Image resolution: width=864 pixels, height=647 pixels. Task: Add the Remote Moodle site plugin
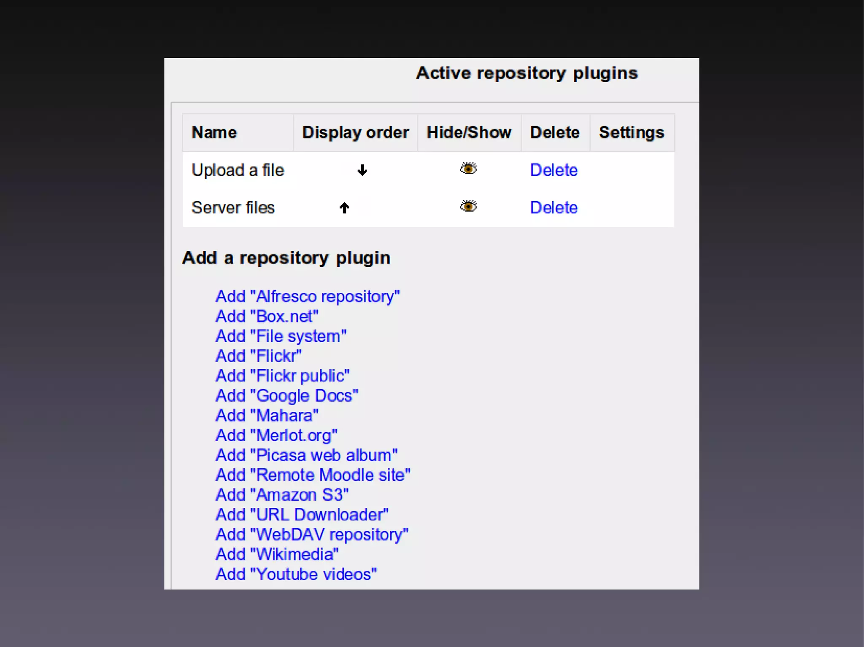(x=313, y=475)
